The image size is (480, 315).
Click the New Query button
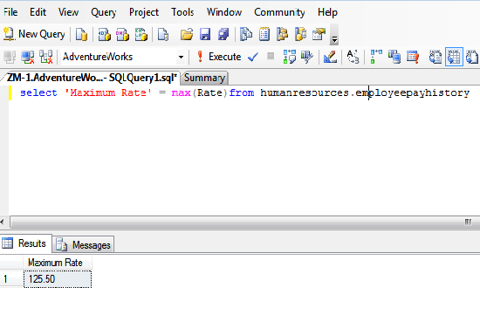34,34
